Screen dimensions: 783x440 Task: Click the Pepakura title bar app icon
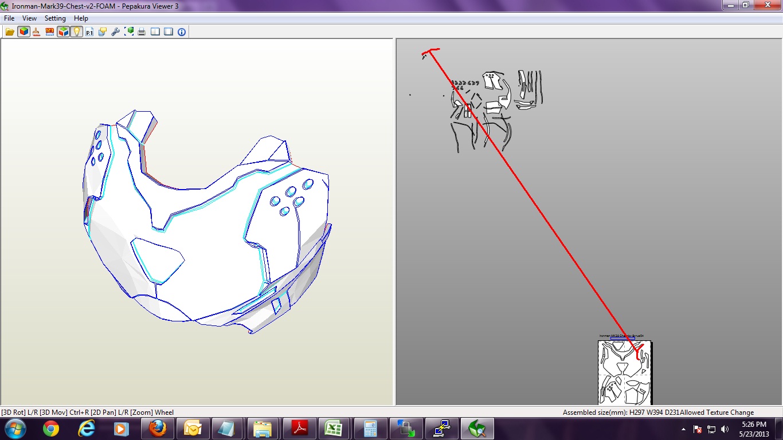[5, 5]
